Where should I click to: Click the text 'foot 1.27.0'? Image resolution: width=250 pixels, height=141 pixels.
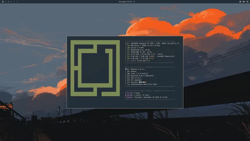pyautogui.click(x=136, y=78)
